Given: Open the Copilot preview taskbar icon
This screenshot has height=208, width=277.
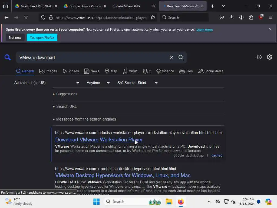Looking at the screenshot, I should [268, 201].
